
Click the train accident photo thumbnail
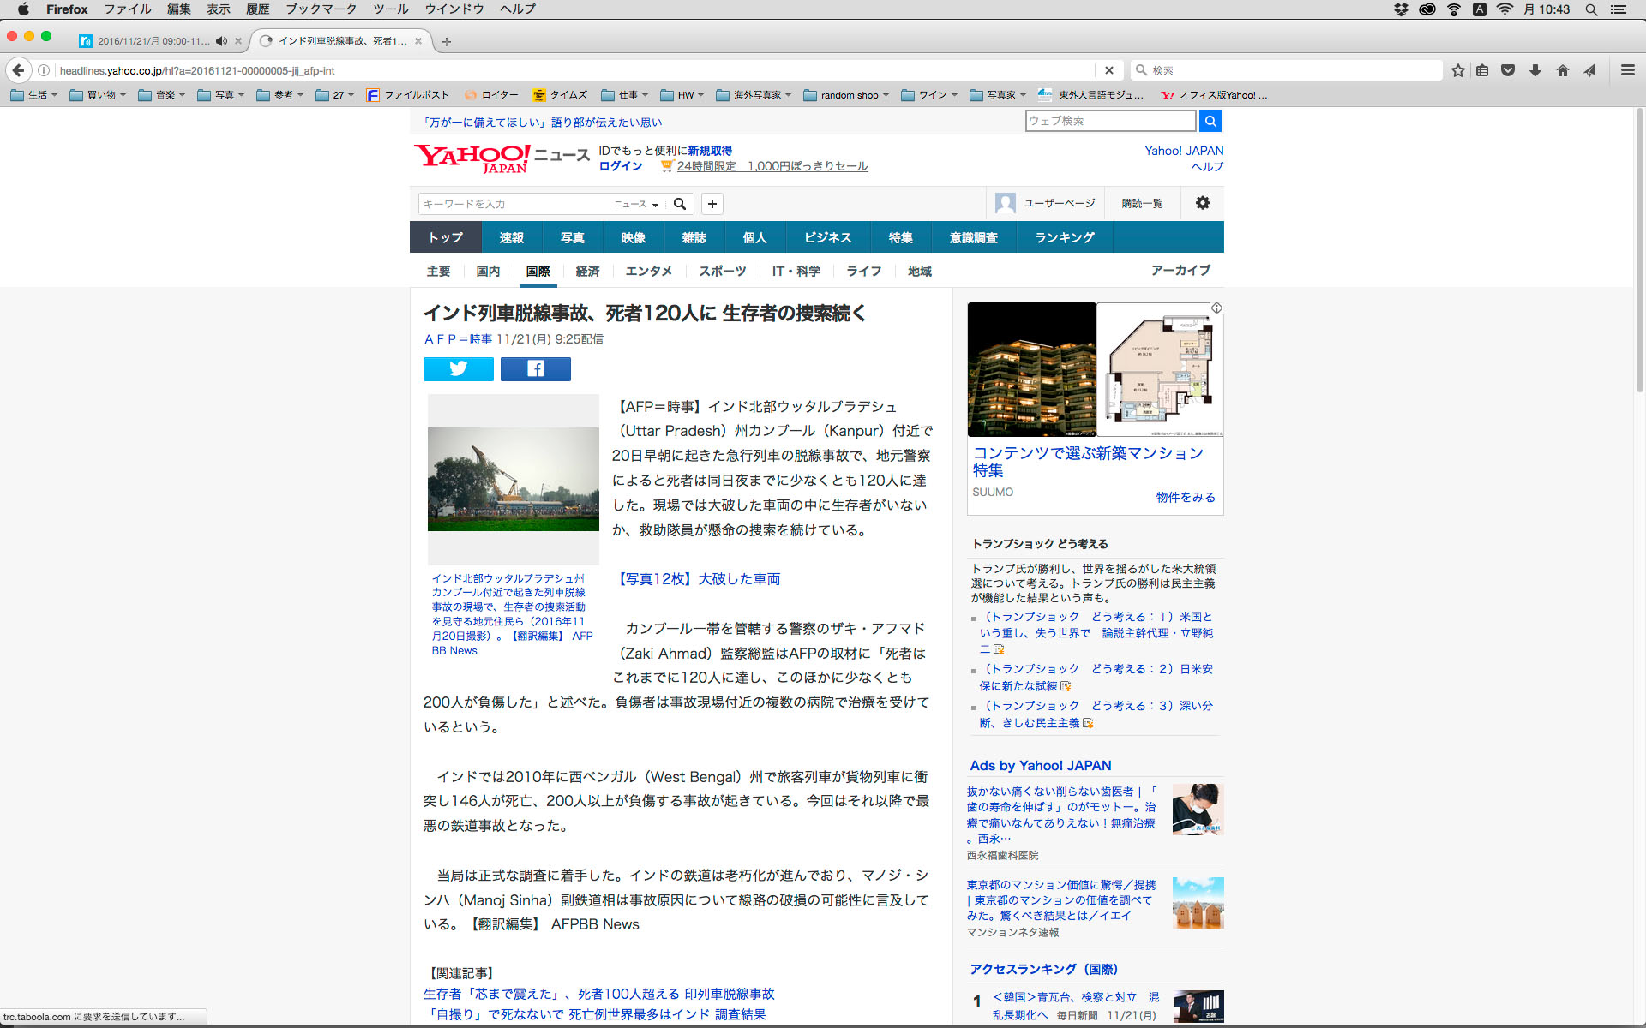[x=513, y=479]
